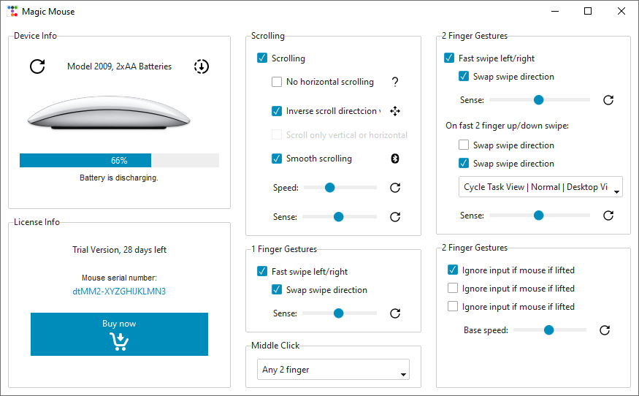Viewport: 639px width, 396px height.
Task: Click the 66% battery progress bar
Action: (x=119, y=160)
